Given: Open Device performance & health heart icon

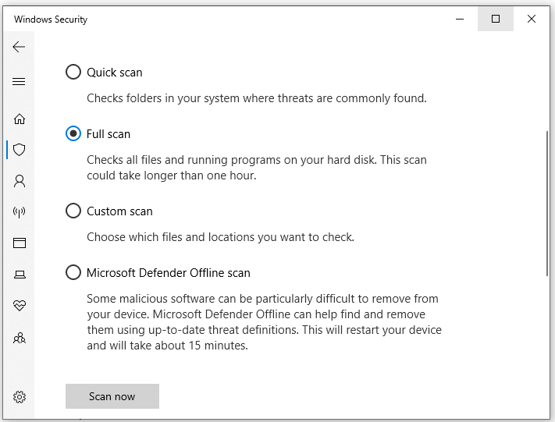Looking at the screenshot, I should 20,305.
